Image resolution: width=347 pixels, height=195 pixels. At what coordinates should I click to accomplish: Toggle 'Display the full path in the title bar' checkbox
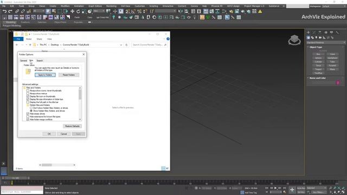(x=28, y=102)
